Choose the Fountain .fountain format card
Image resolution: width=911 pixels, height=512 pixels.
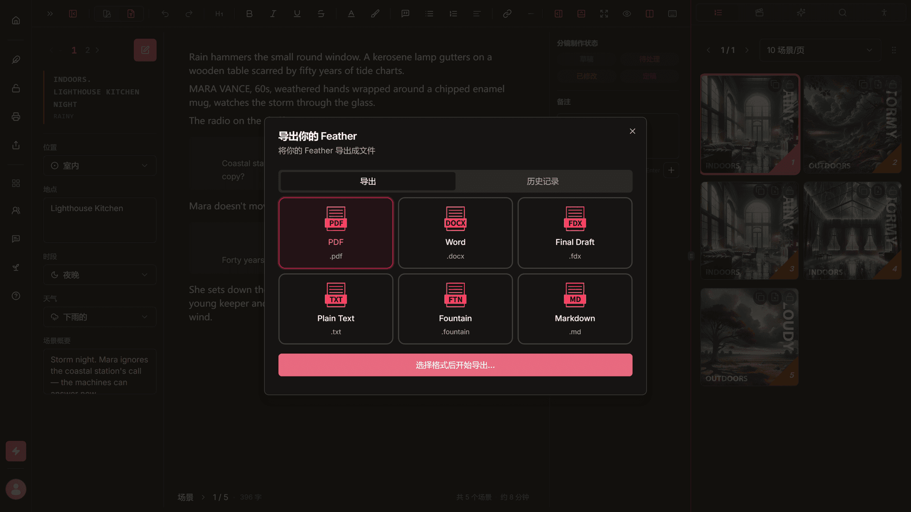click(x=455, y=309)
